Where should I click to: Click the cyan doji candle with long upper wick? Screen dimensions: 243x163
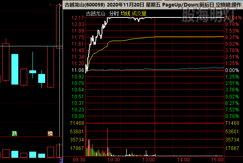click(x=33, y=72)
